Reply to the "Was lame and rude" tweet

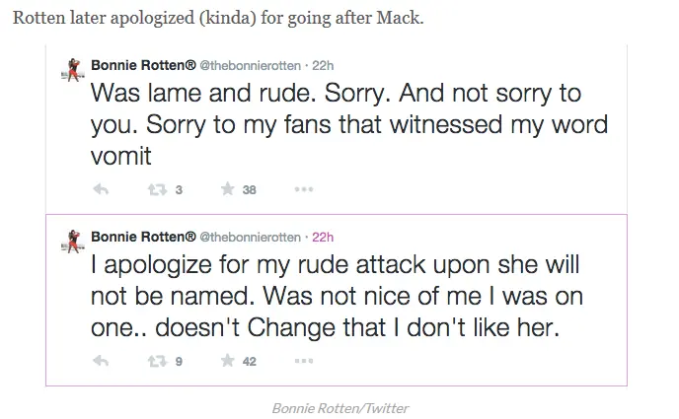point(100,190)
